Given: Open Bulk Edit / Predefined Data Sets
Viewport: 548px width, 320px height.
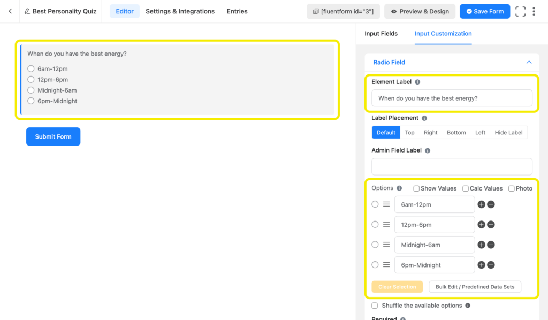Looking at the screenshot, I should [475, 287].
